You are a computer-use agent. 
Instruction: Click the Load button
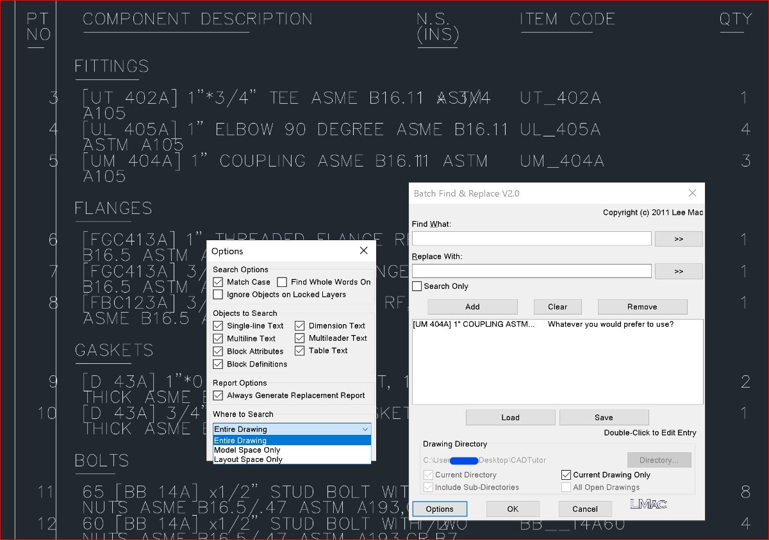click(510, 418)
